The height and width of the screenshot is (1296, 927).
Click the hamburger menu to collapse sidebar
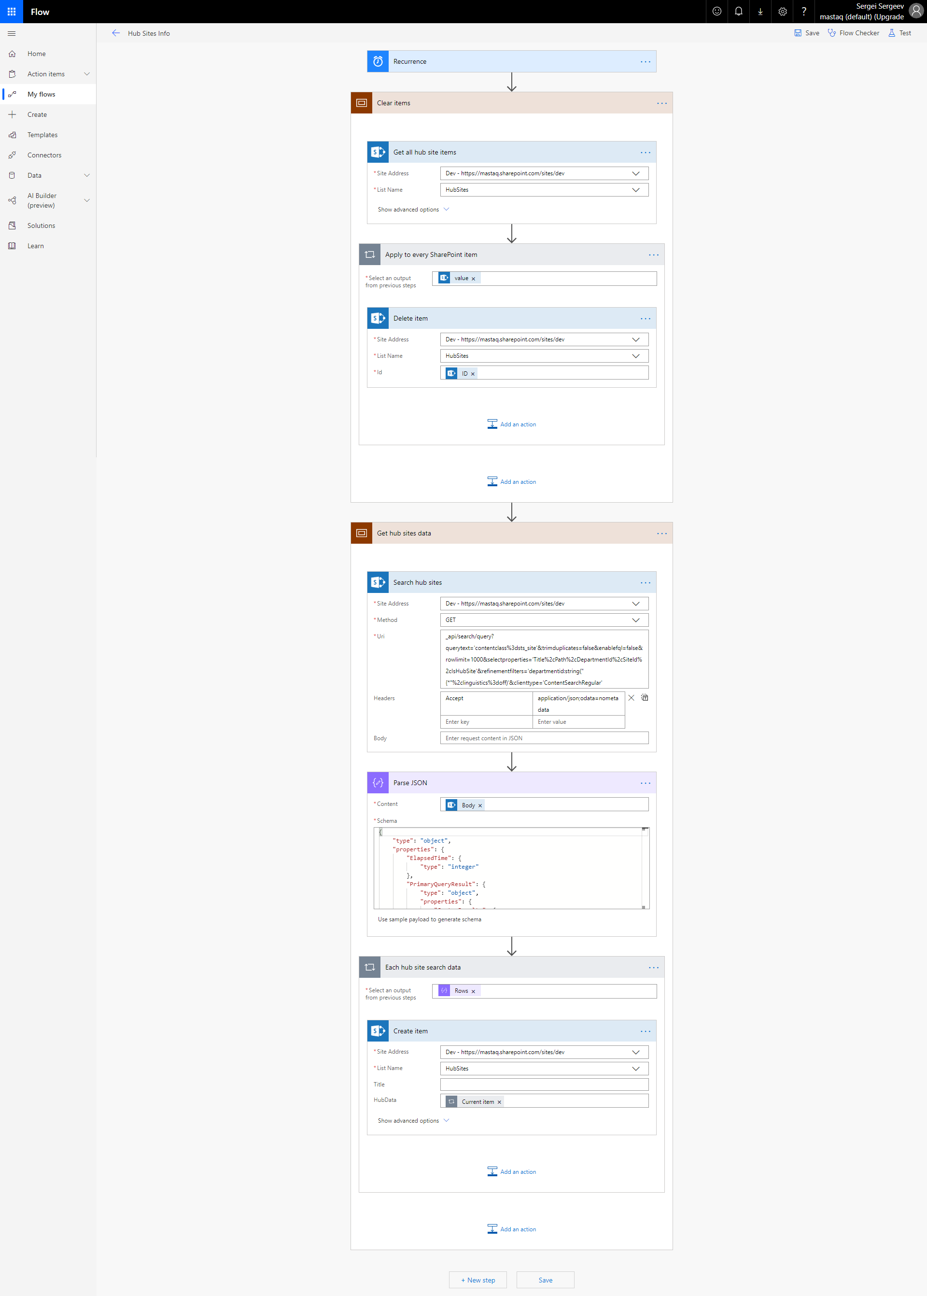[12, 34]
